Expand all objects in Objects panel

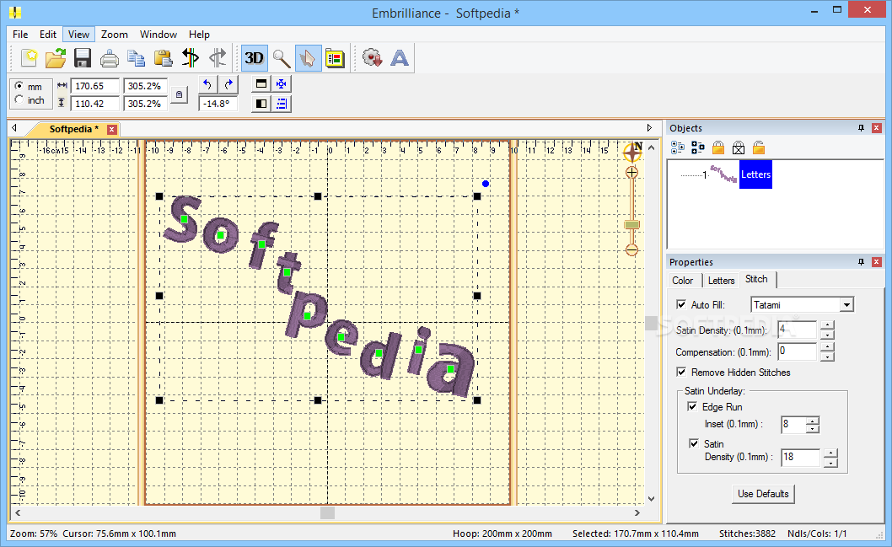(x=677, y=147)
